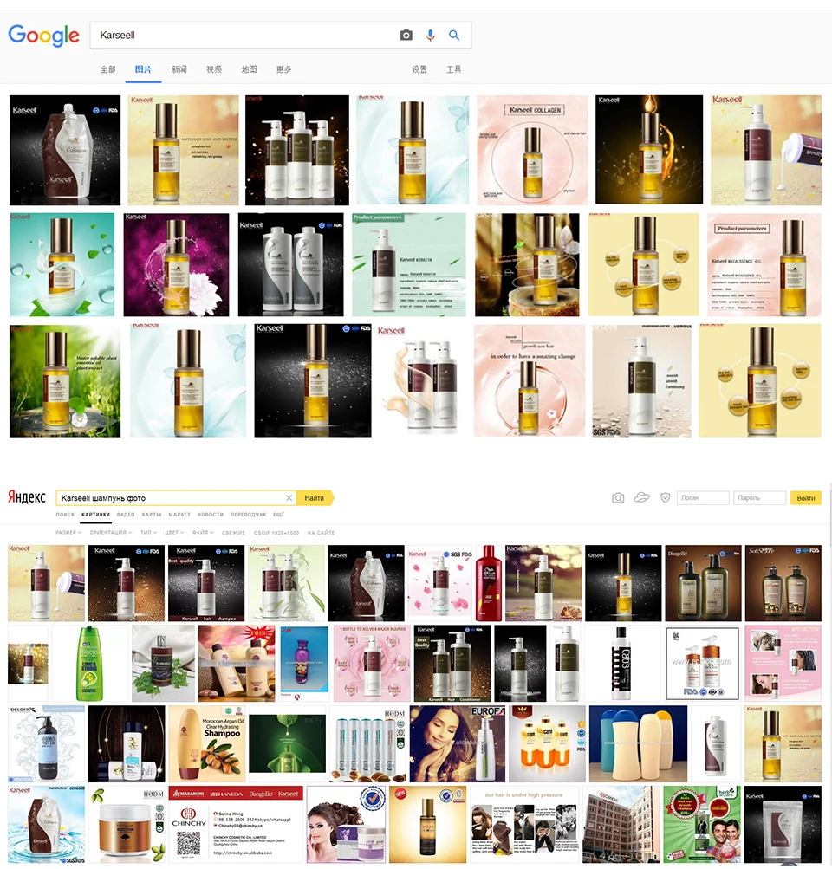Open the Google 地图 tab
This screenshot has height=869, width=832.
tap(249, 69)
